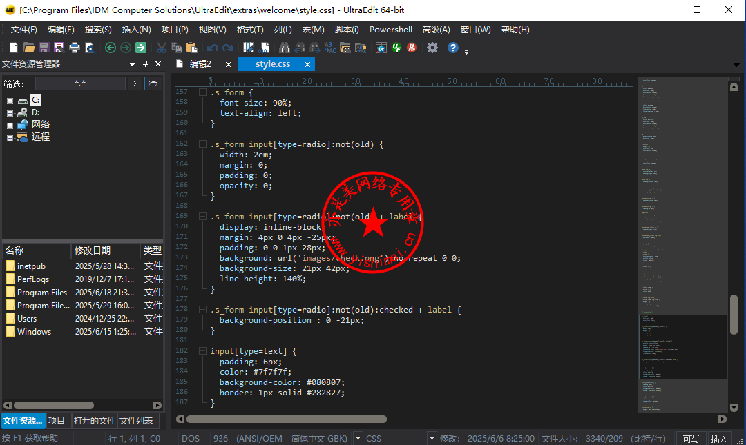
Task: Collapse the code block at line 162
Action: (x=202, y=144)
